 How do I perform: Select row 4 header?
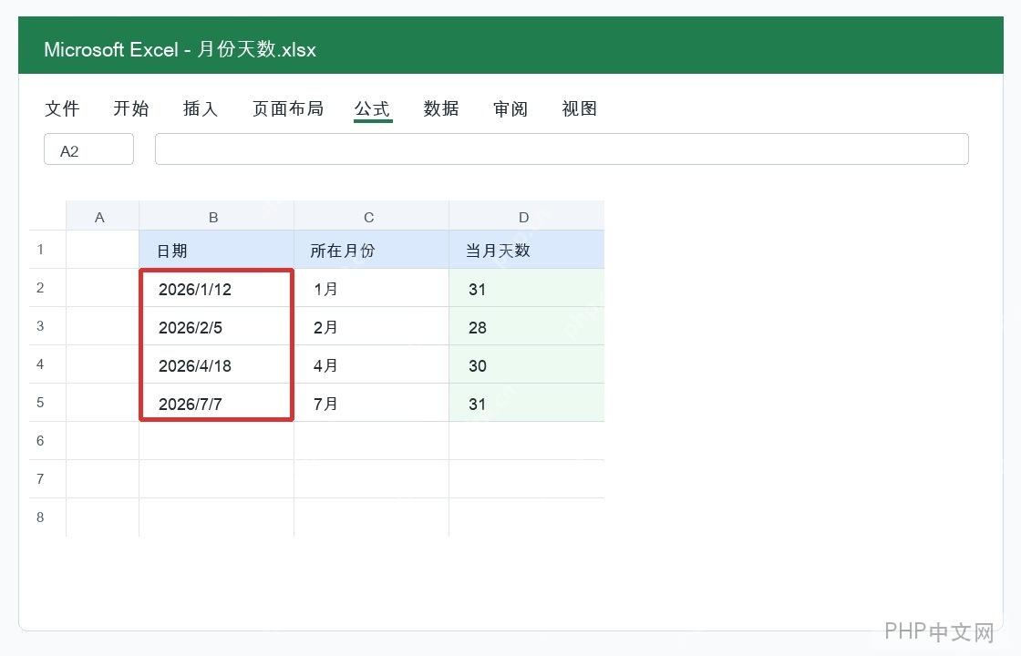46,364
